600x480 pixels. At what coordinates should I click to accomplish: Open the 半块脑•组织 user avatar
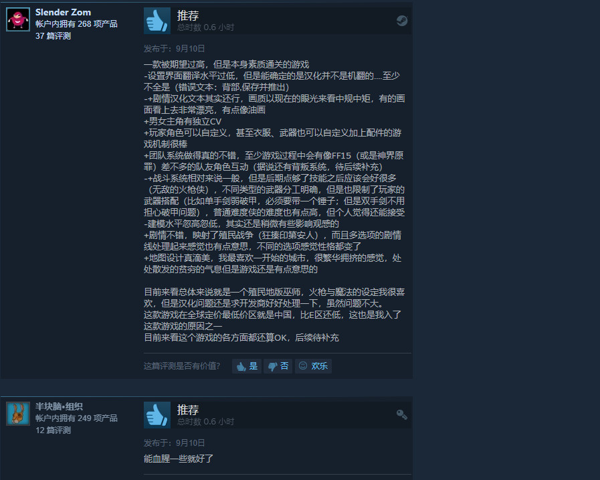[x=18, y=413]
